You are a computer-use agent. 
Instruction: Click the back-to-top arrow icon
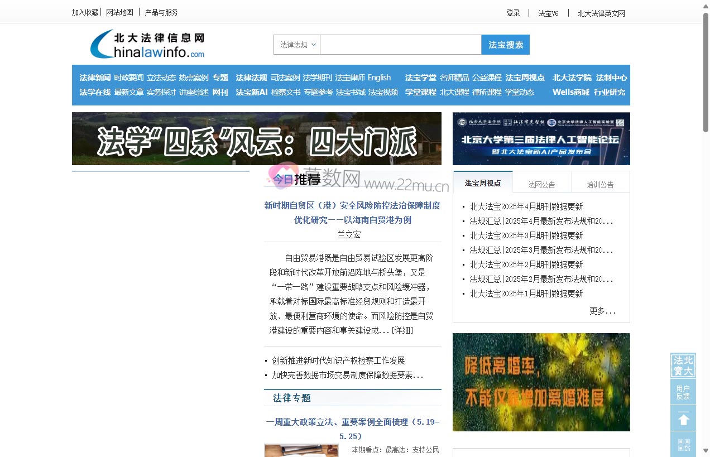[683, 418]
